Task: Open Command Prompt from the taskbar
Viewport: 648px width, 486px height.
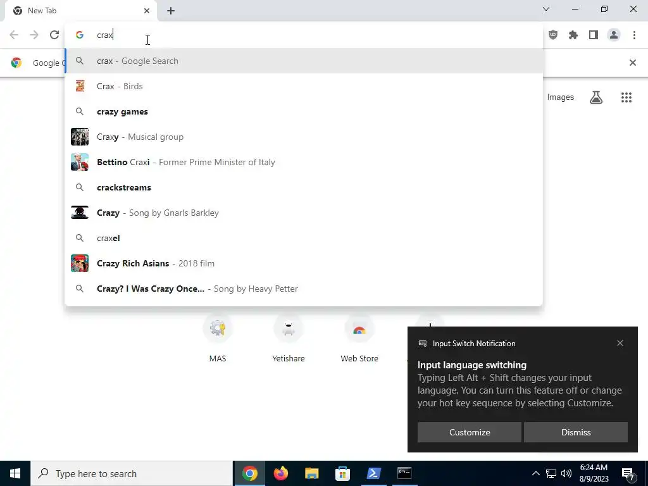Action: [404, 473]
